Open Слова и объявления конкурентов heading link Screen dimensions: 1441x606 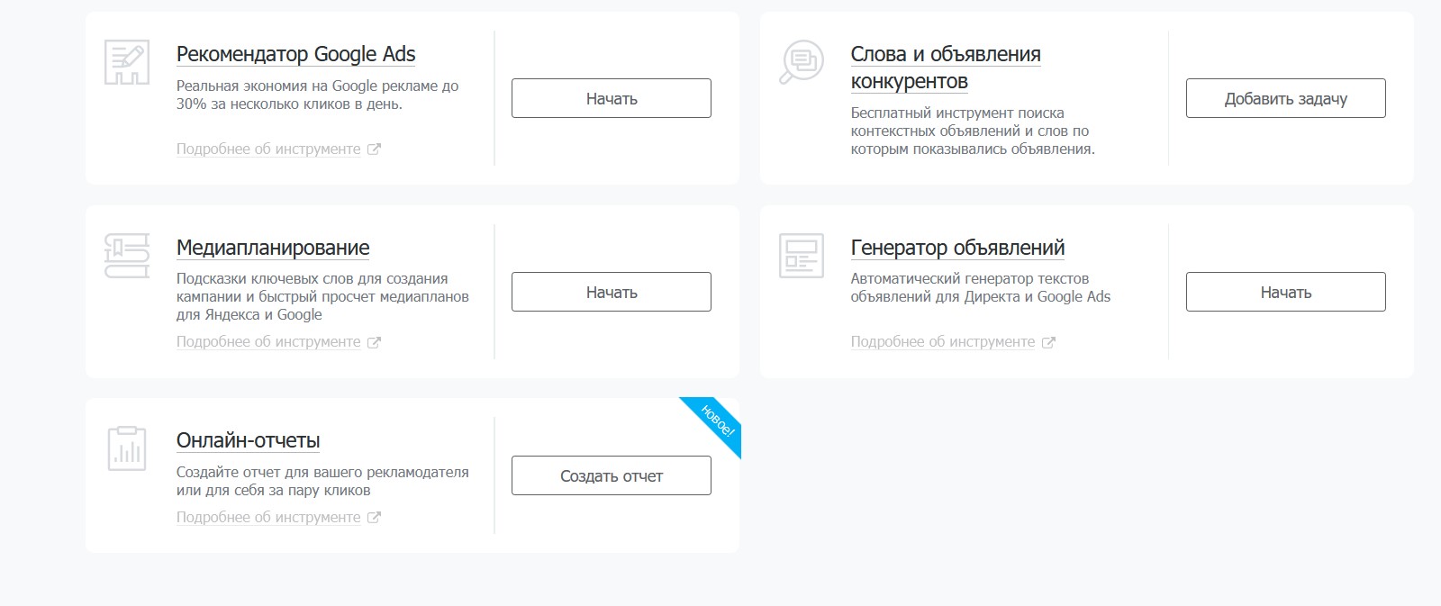pos(945,68)
